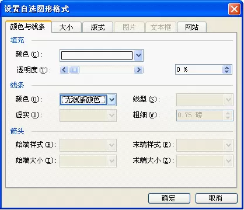
Task: Click the transparency slider left arrow
Action: [x=64, y=70]
